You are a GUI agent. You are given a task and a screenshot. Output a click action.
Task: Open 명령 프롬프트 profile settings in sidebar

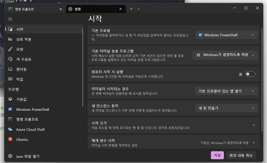44,119
